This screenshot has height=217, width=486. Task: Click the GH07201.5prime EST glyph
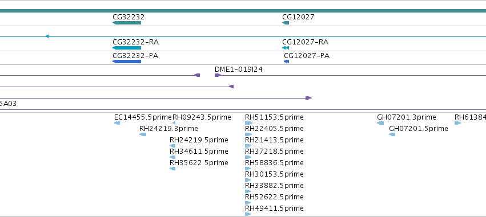pos(392,134)
